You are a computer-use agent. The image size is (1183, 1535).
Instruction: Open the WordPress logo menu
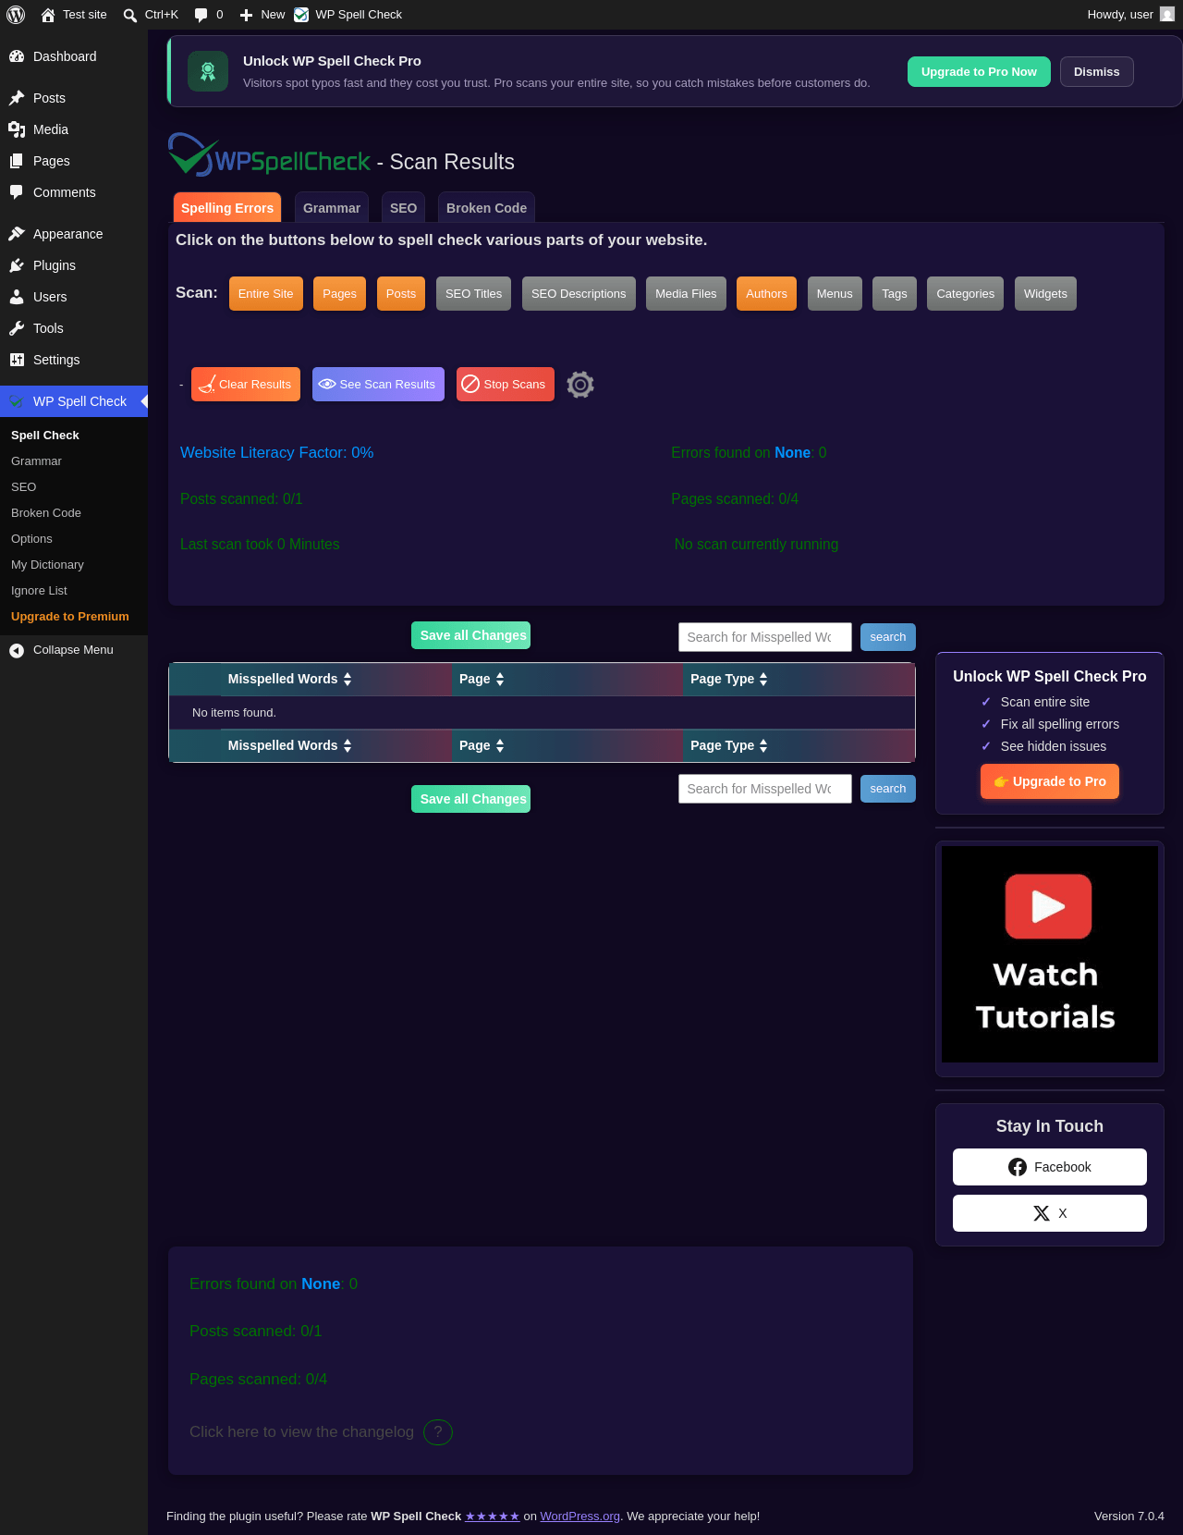click(x=16, y=15)
